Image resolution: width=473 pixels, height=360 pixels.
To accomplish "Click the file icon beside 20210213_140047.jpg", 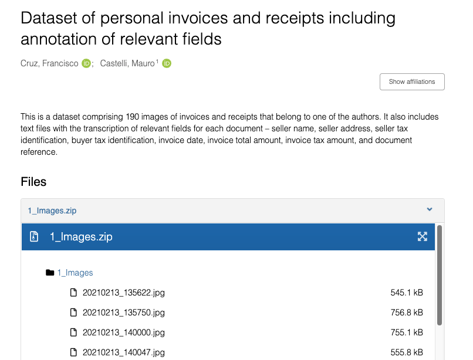I will point(73,352).
